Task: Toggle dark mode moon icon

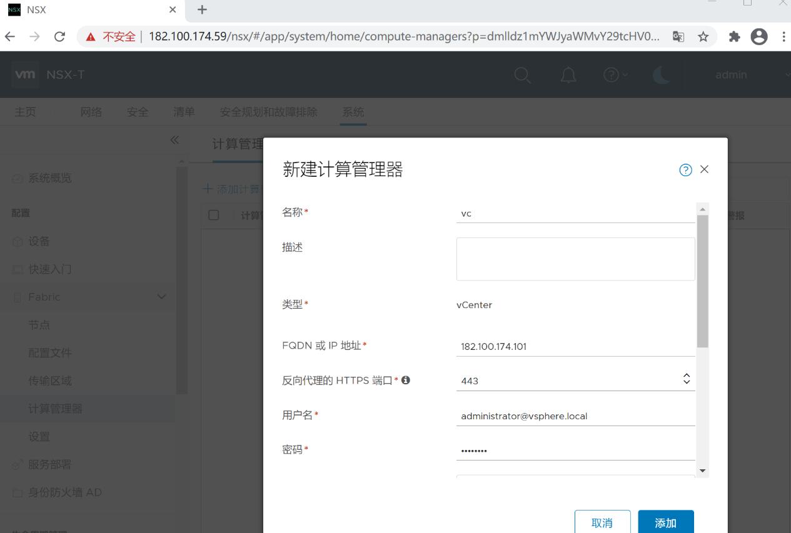Action: click(661, 75)
